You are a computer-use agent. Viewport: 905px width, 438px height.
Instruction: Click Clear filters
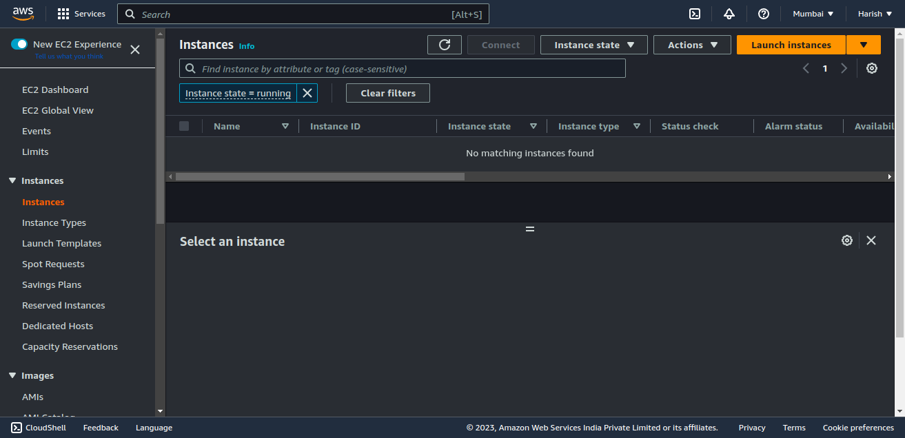click(x=388, y=93)
